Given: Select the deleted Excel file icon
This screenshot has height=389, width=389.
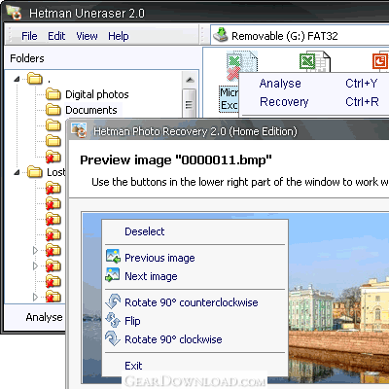Looking at the screenshot, I should [x=242, y=64].
